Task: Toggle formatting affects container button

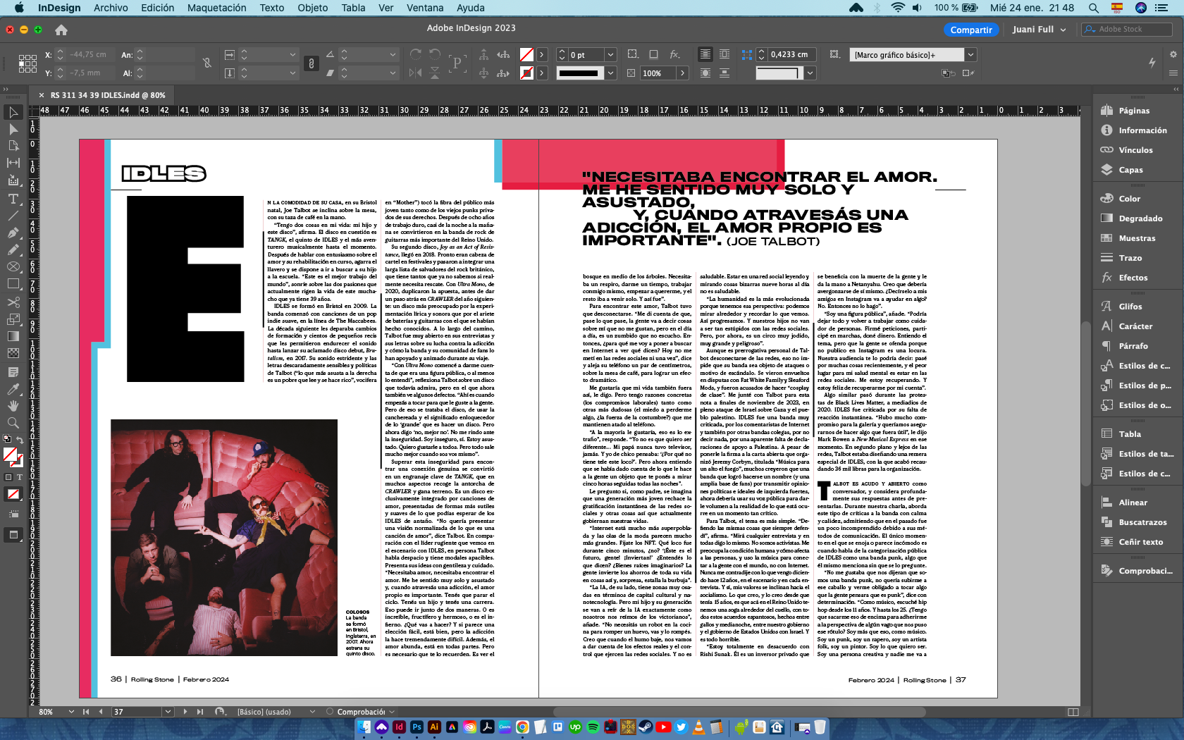Action: click(8, 477)
